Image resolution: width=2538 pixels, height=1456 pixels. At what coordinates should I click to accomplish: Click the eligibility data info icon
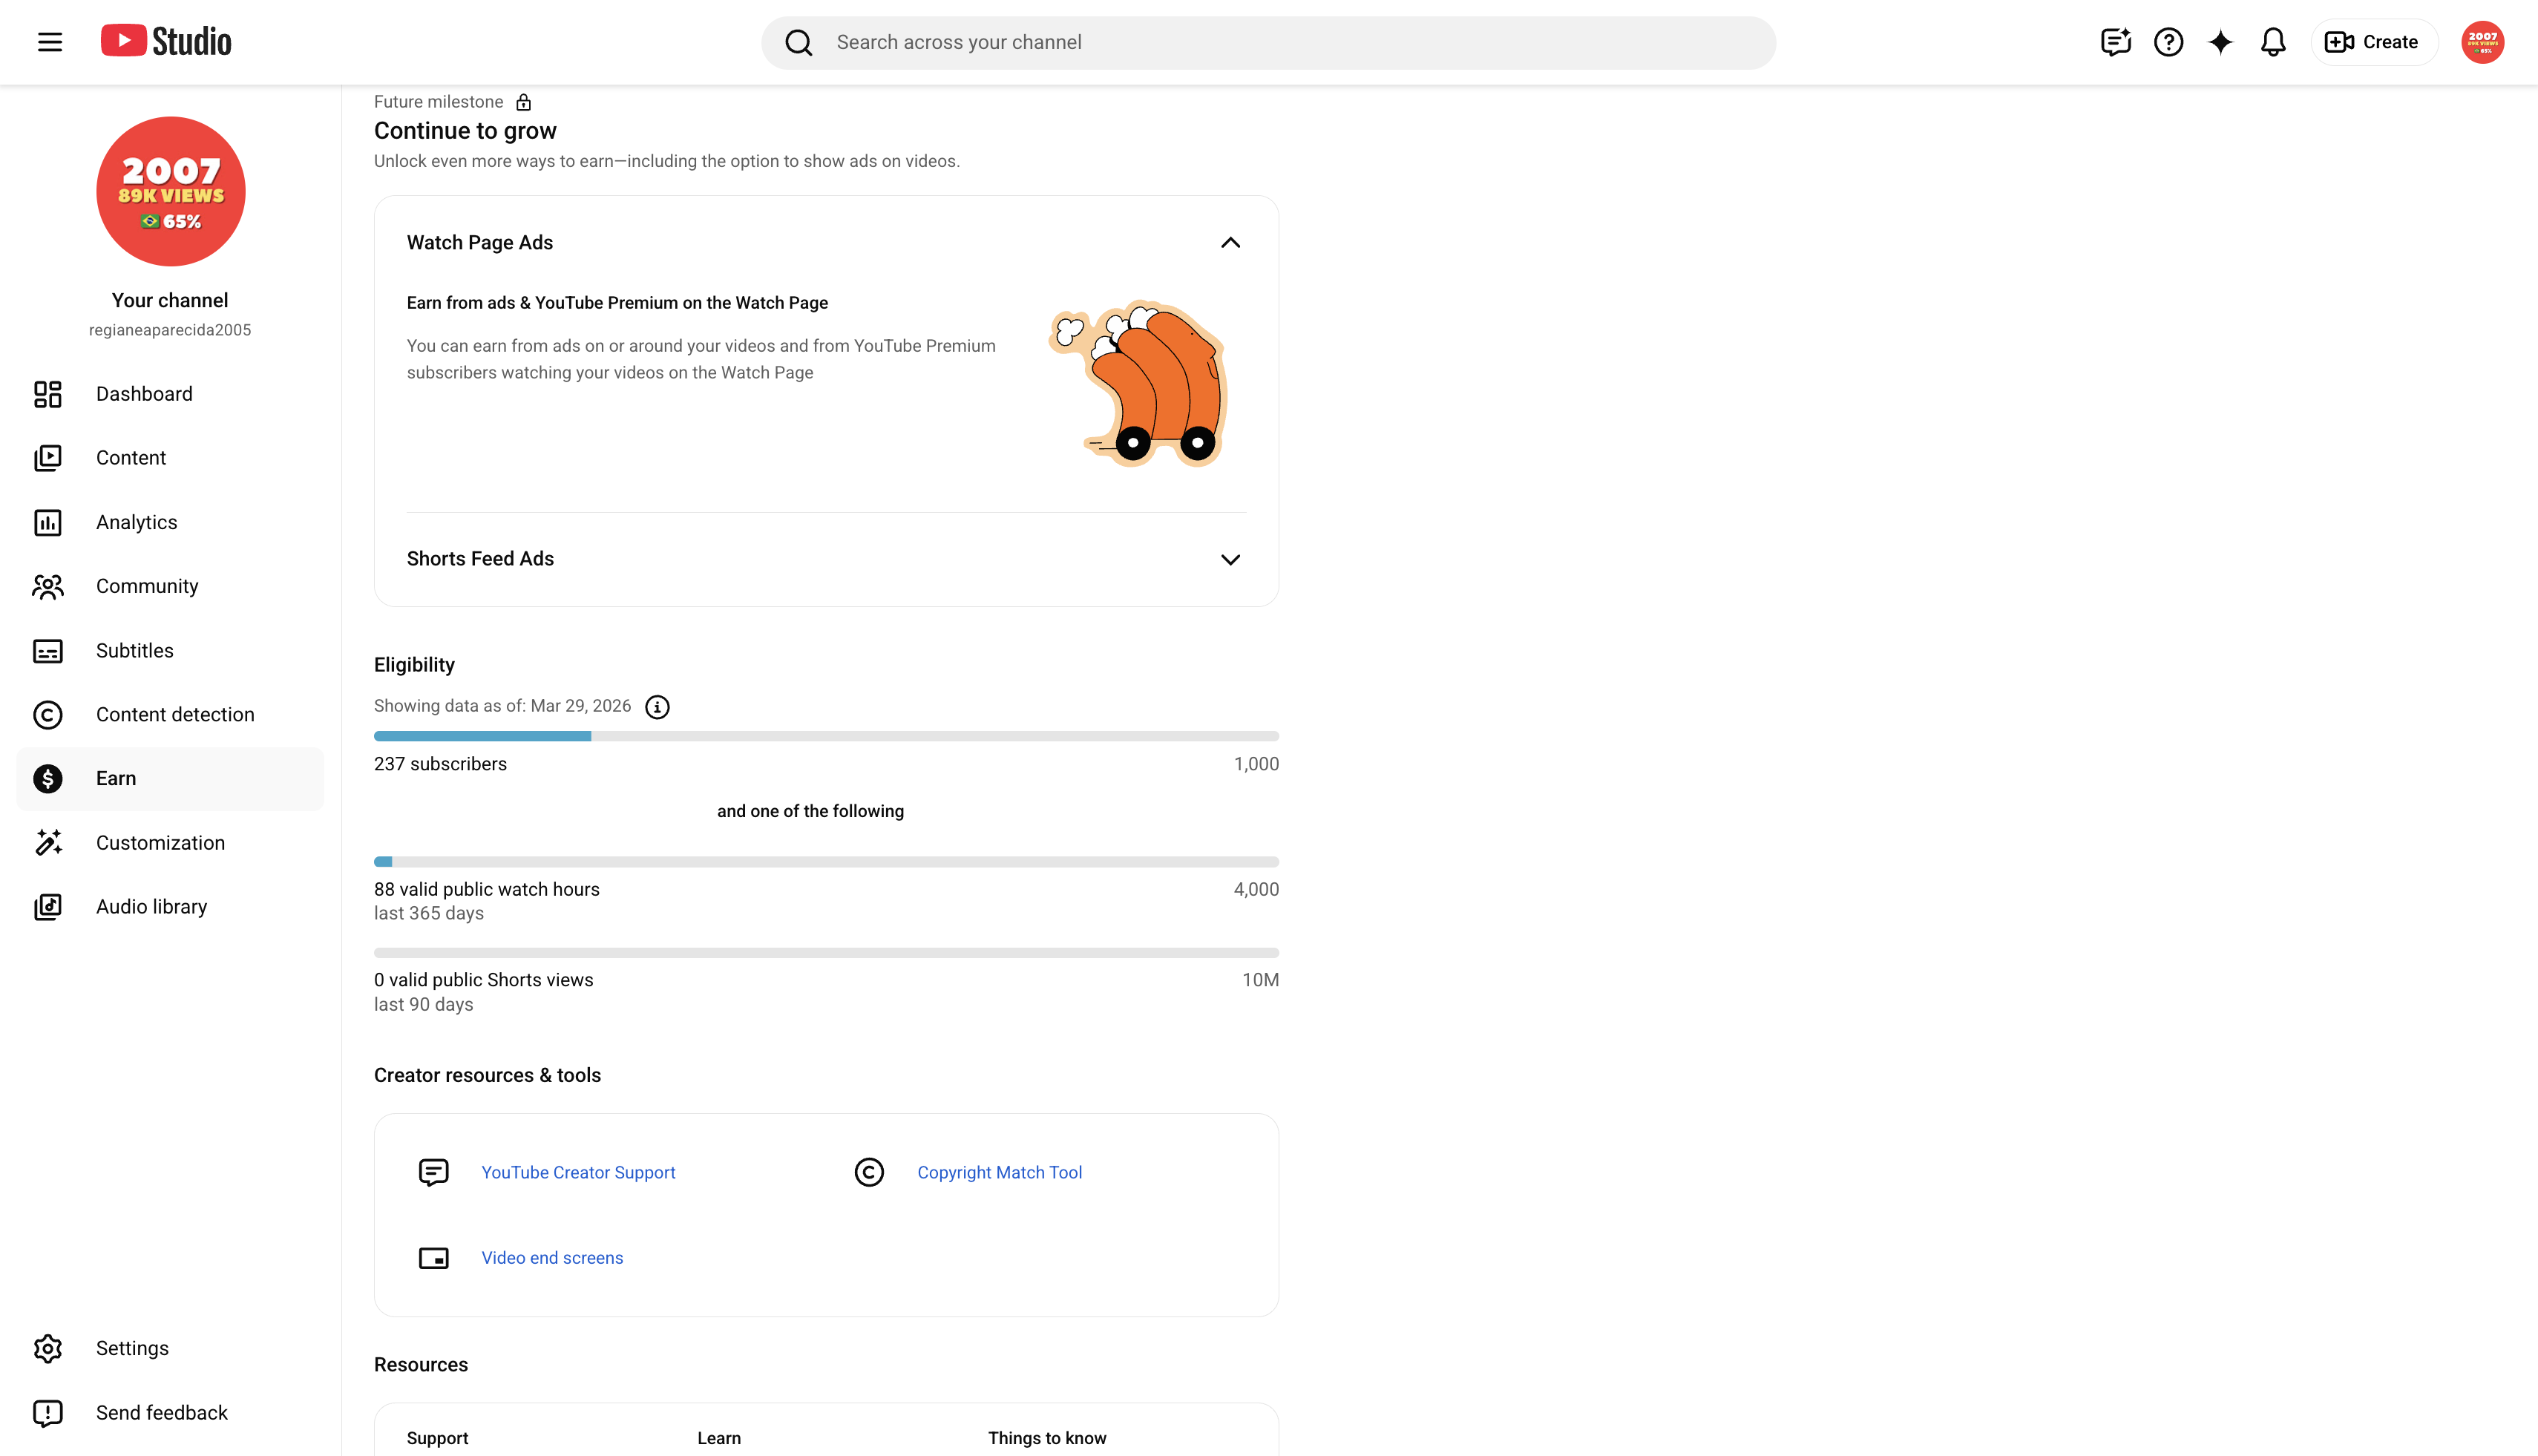tap(657, 707)
